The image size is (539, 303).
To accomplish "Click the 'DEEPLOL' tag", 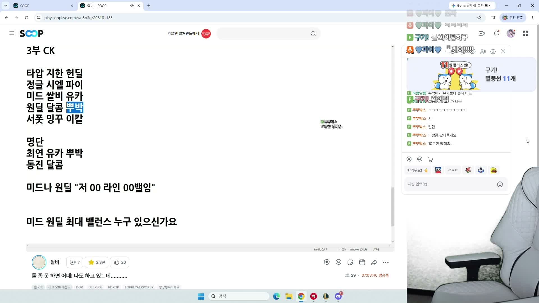I will (95, 287).
